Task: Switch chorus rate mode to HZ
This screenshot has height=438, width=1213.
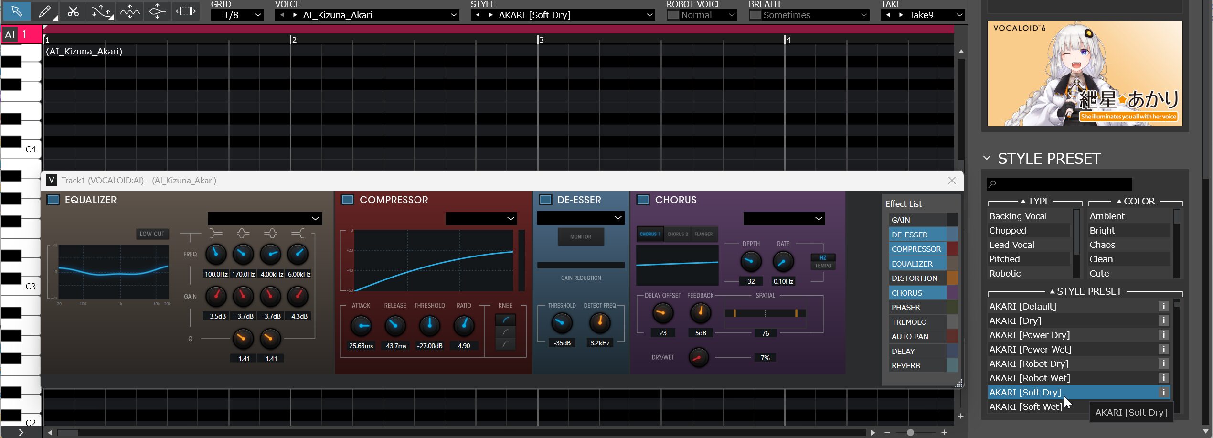Action: coord(823,257)
